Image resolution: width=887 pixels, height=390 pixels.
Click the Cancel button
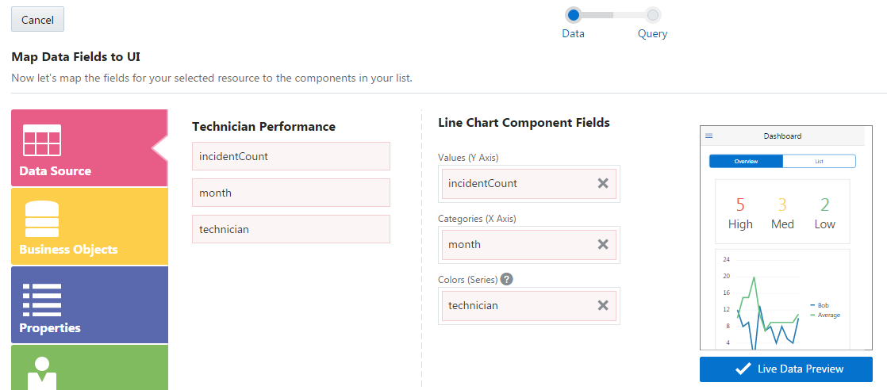tap(37, 20)
